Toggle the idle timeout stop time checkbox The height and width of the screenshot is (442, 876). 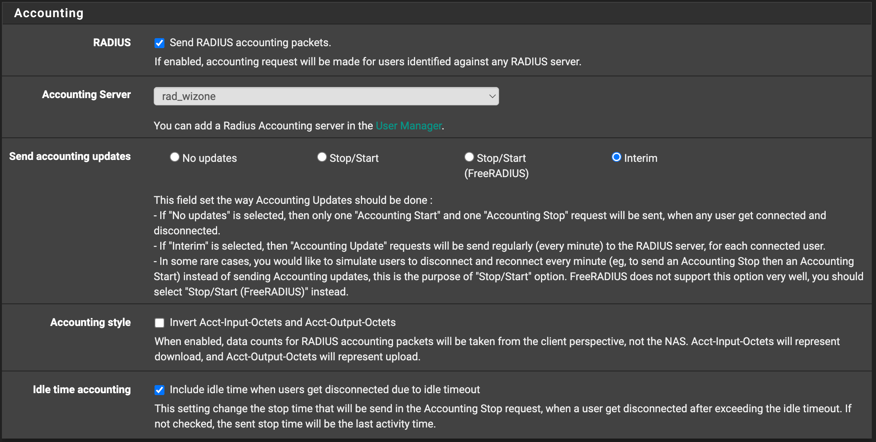click(x=159, y=390)
